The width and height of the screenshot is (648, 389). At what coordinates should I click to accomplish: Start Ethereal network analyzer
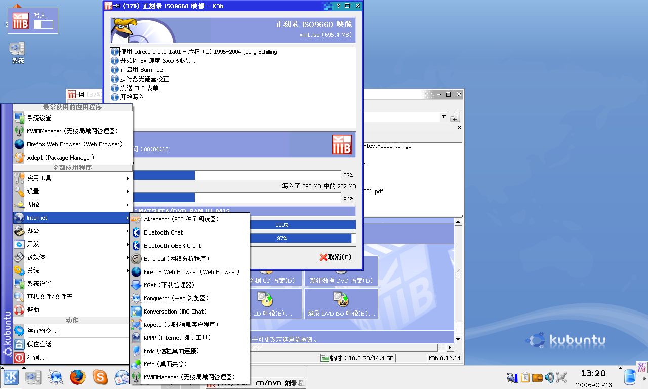(190, 259)
